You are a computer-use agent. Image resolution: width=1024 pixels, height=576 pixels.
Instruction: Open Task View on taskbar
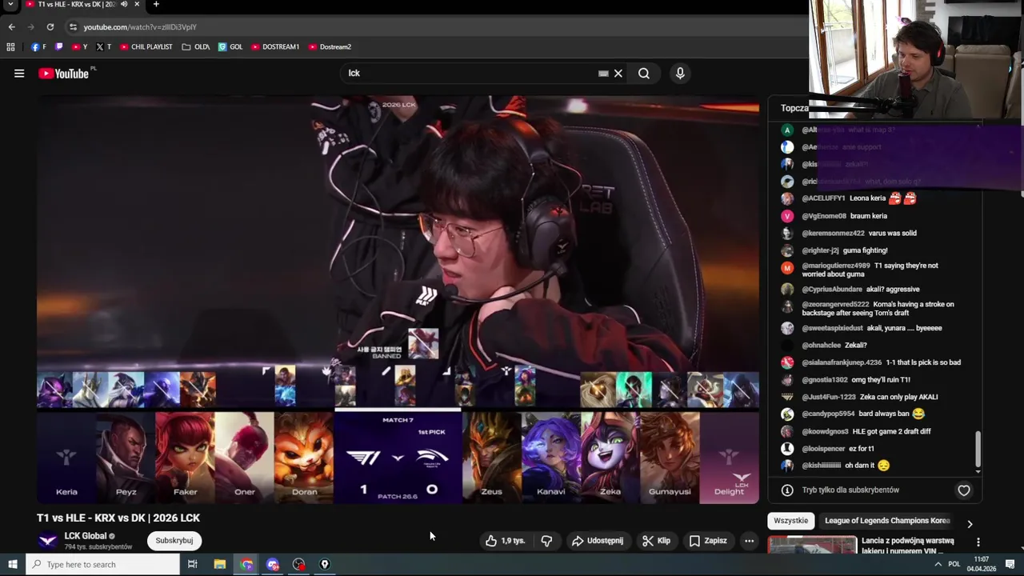192,565
